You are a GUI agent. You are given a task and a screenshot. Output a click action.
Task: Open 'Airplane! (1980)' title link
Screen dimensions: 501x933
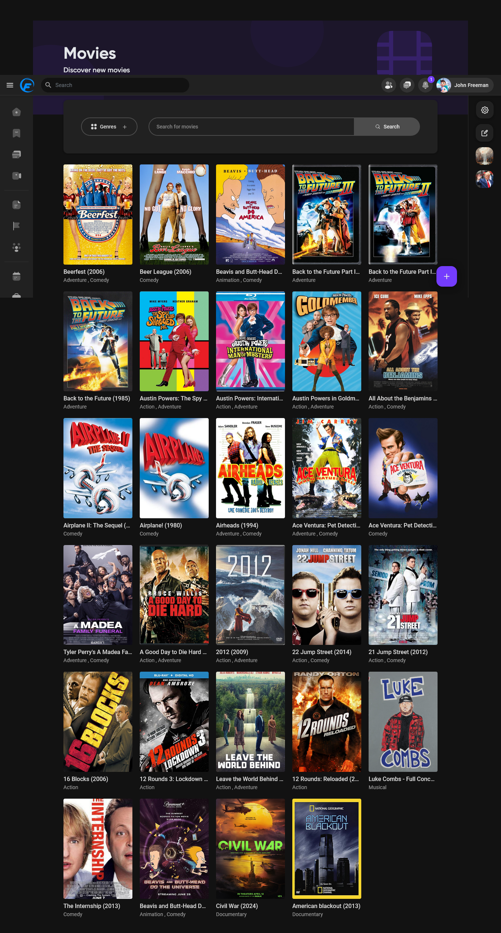click(x=161, y=526)
